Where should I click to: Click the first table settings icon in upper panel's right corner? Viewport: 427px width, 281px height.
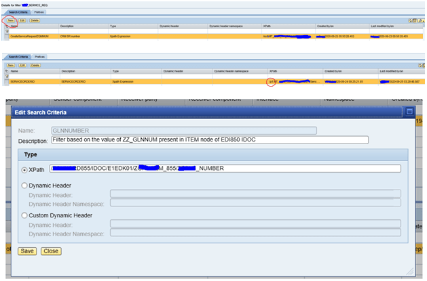point(411,21)
